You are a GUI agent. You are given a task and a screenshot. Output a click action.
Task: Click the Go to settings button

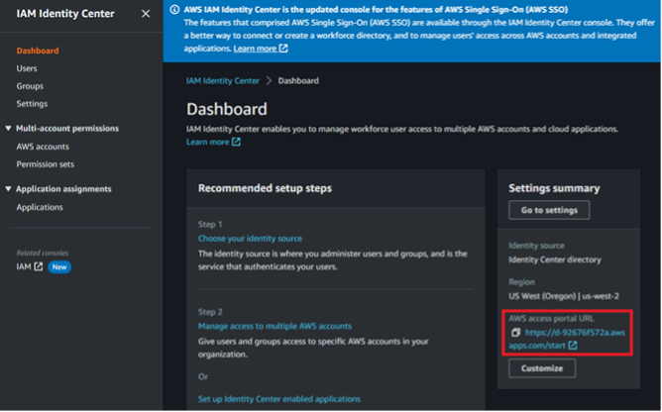pyautogui.click(x=549, y=210)
